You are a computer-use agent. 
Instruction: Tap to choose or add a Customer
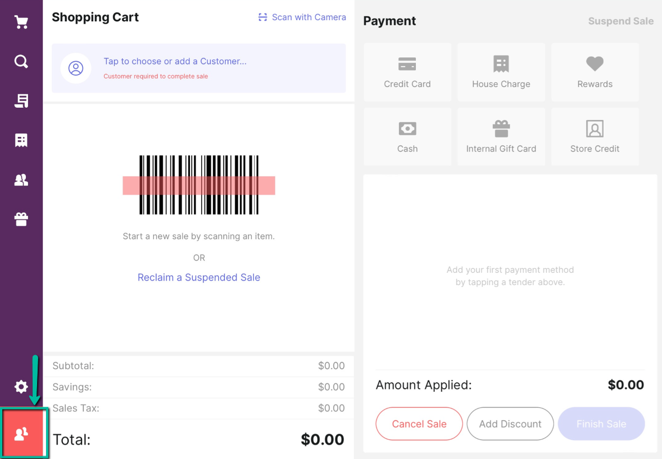199,68
